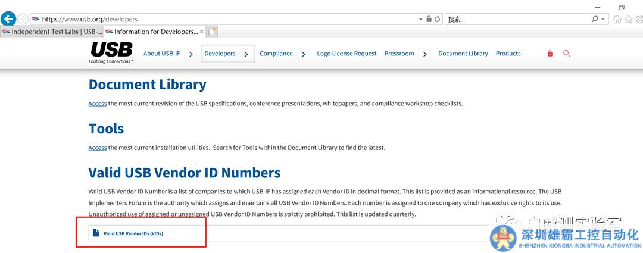Open the Valid USB Vendor IDs (VIDs) link

tap(133, 233)
